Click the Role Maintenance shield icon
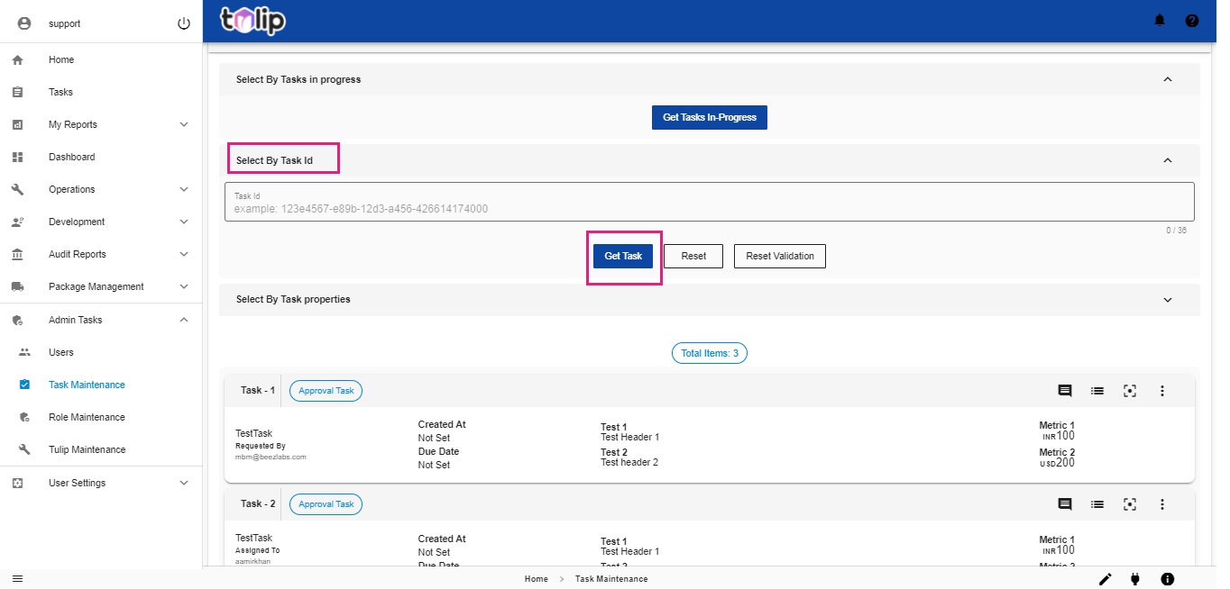Viewport: 1230px width, 589px height. (x=24, y=417)
